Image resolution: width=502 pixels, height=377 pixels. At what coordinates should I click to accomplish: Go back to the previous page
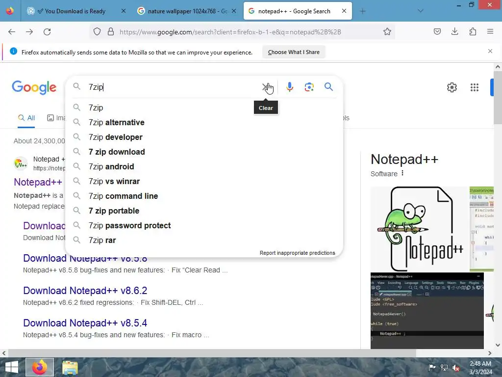pyautogui.click(x=12, y=32)
